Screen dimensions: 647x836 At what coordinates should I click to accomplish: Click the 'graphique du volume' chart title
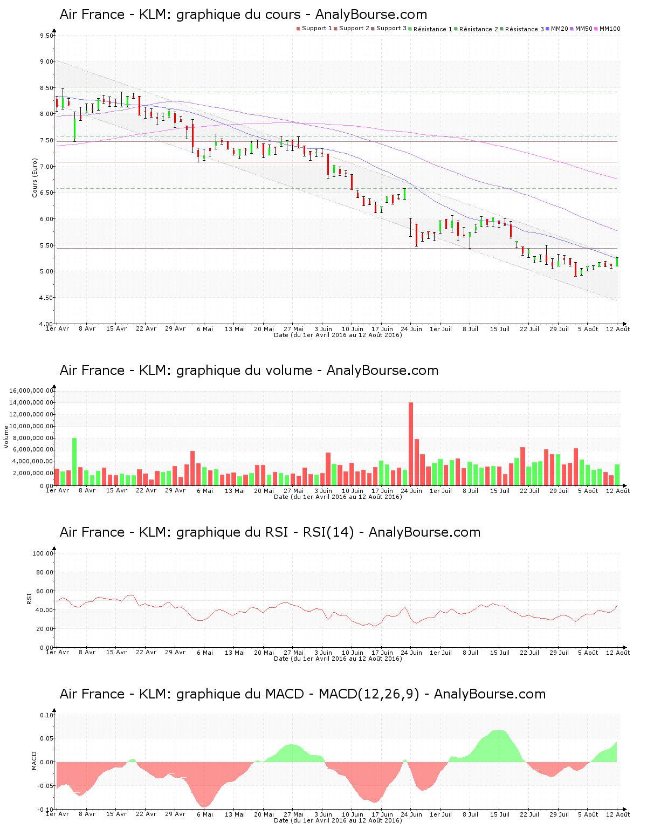point(249,371)
